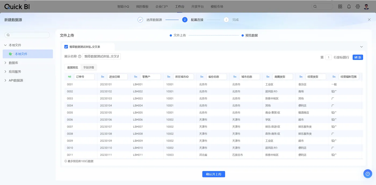
Task: Collapse the 本地文件 tree group
Action: coord(6,45)
